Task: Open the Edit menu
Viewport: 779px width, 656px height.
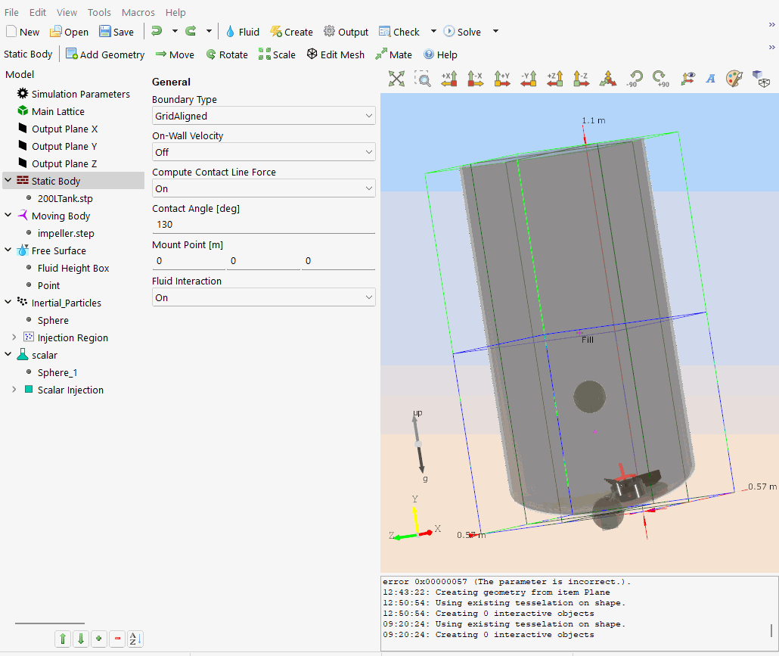Action: [38, 12]
